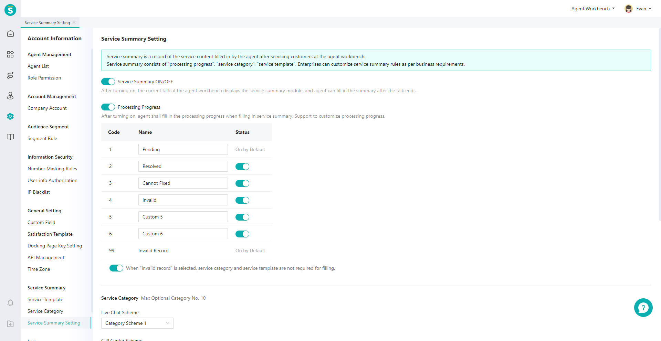Edit the Invalid name field
Image resolution: width=661 pixels, height=341 pixels.
(183, 200)
